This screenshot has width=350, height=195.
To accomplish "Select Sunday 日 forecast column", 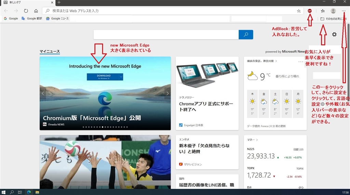I will click(x=287, y=104).
